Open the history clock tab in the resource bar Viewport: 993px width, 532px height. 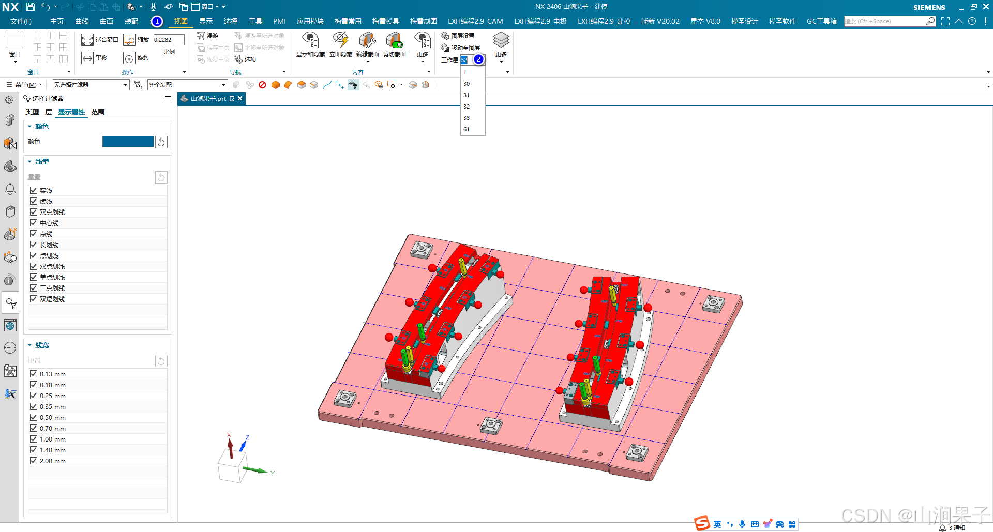pyautogui.click(x=10, y=347)
